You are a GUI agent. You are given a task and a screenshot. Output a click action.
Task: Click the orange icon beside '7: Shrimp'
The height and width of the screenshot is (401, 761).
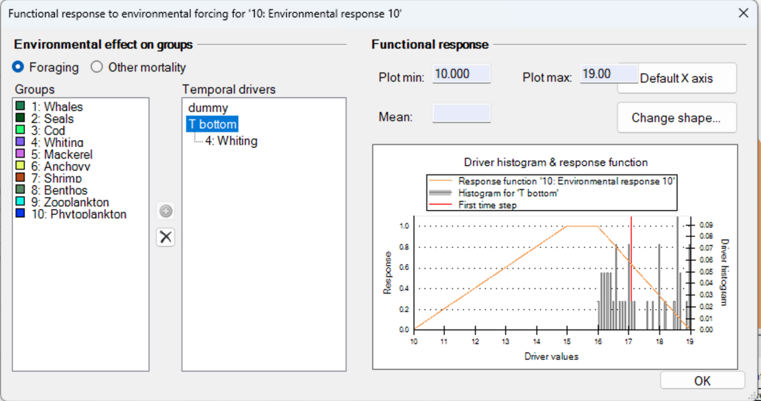pyautogui.click(x=20, y=178)
